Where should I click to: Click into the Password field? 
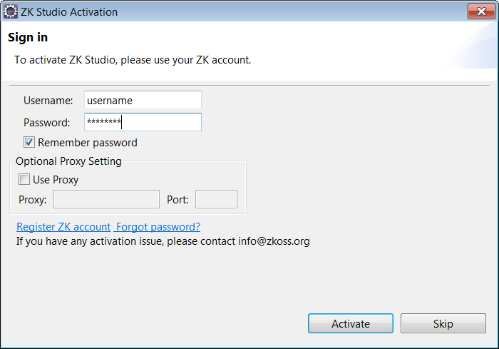(143, 122)
